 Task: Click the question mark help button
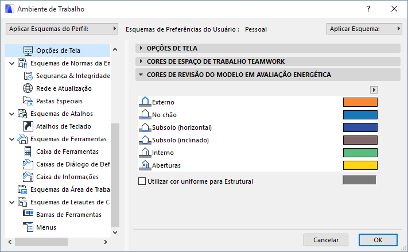click(368, 9)
